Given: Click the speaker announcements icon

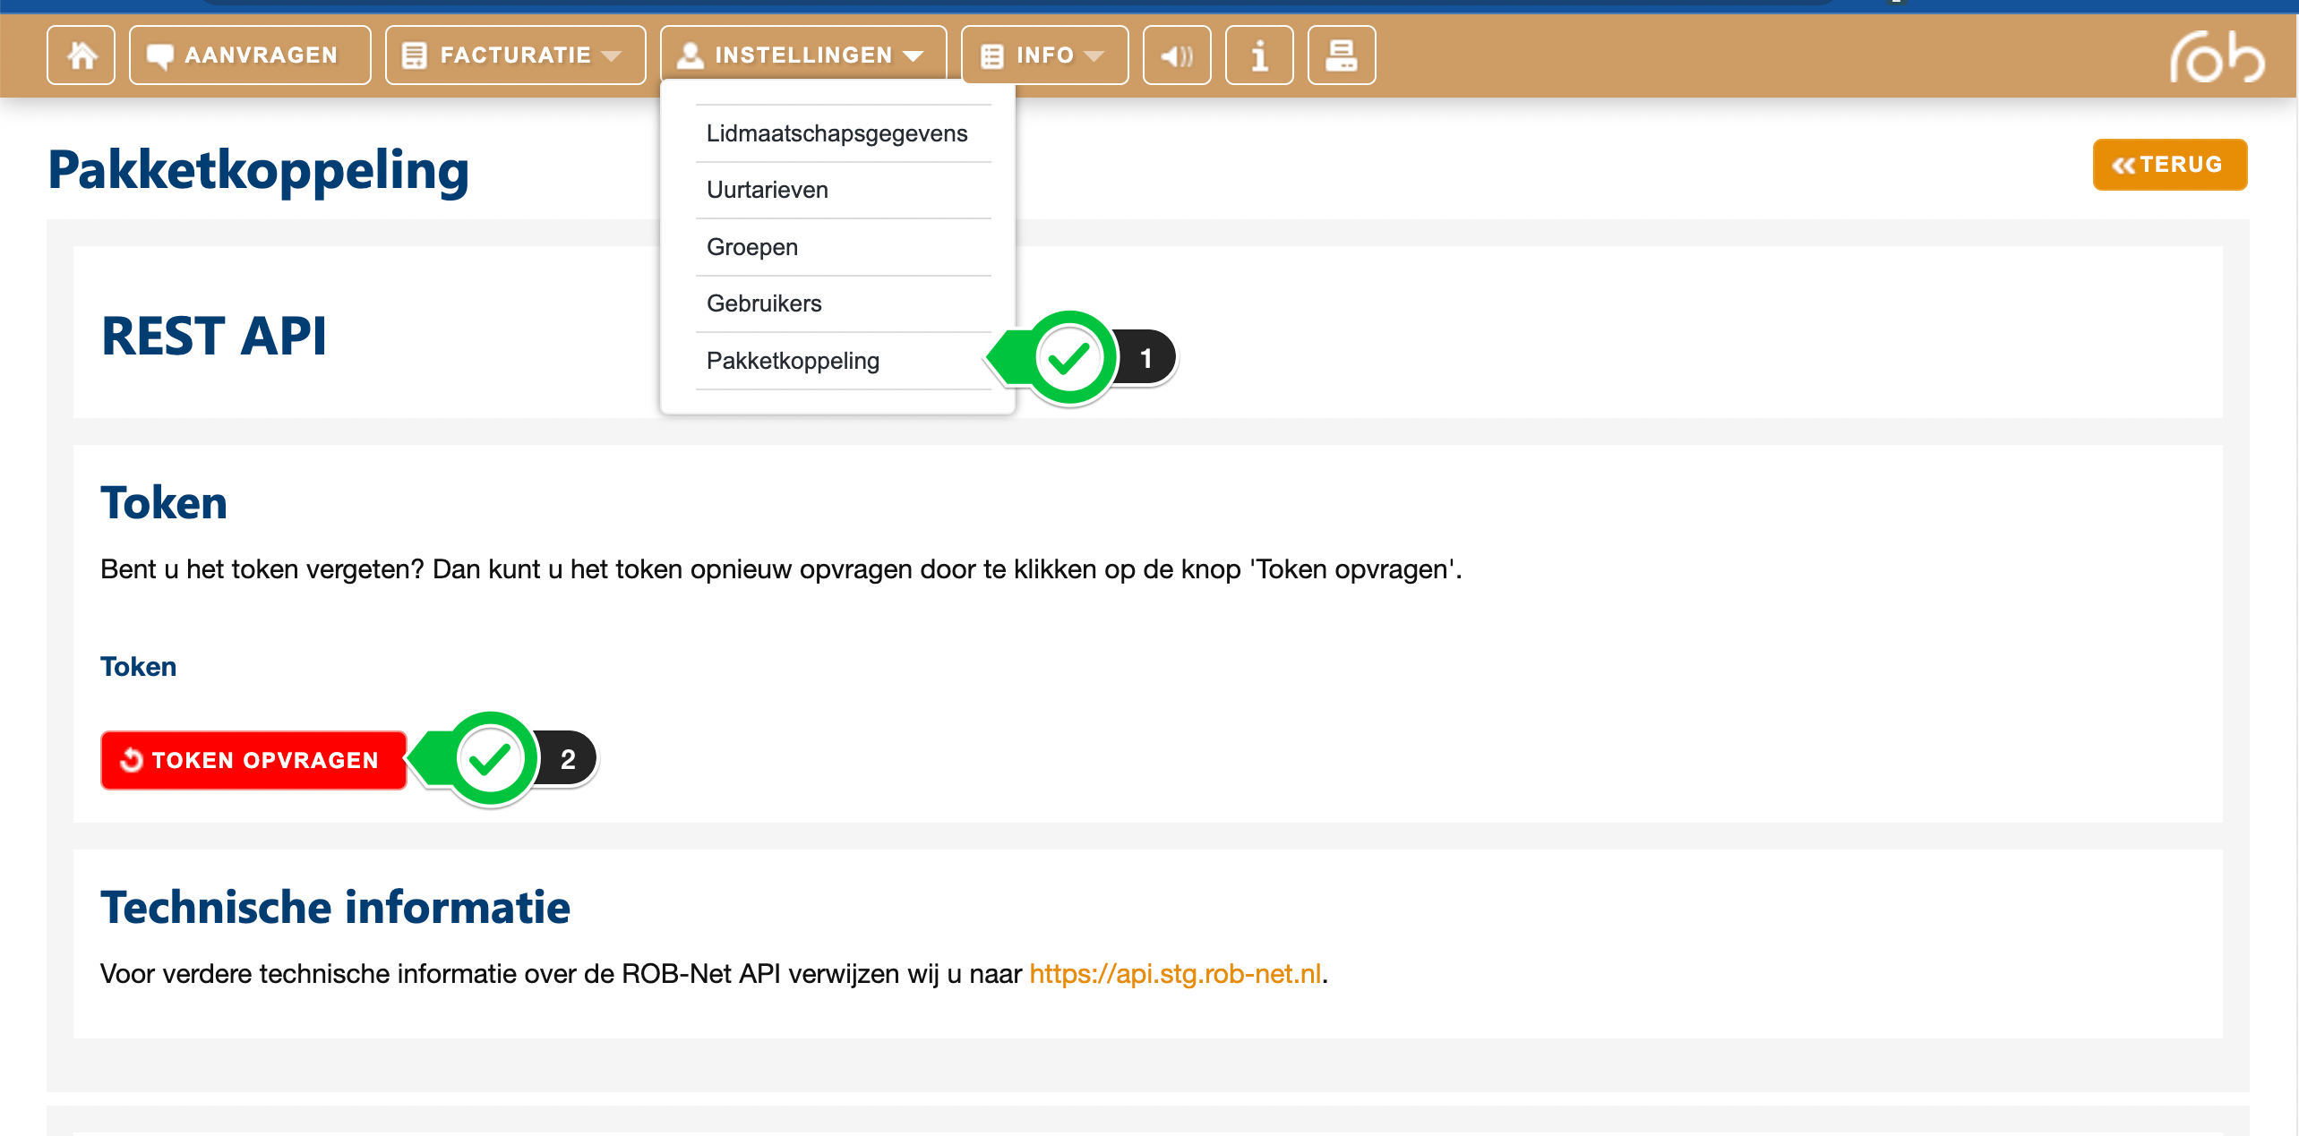Looking at the screenshot, I should tap(1176, 56).
